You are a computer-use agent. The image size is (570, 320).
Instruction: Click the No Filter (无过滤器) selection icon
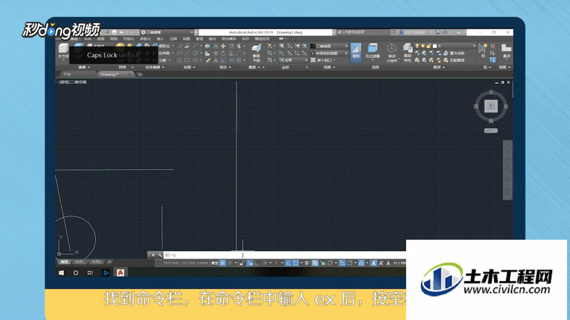tap(372, 51)
